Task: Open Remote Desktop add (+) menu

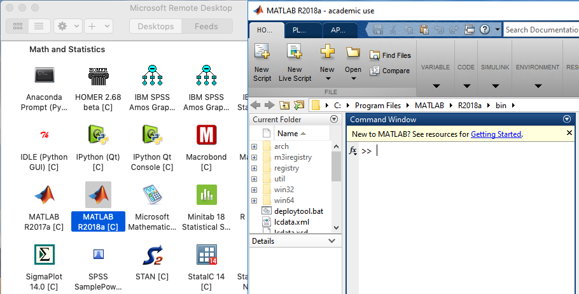Action: pos(99,26)
